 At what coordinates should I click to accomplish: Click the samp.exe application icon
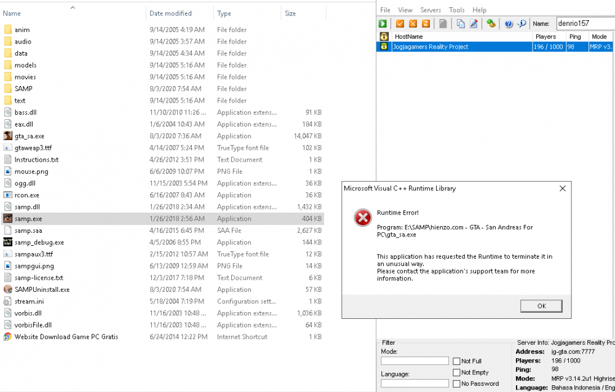(x=8, y=219)
